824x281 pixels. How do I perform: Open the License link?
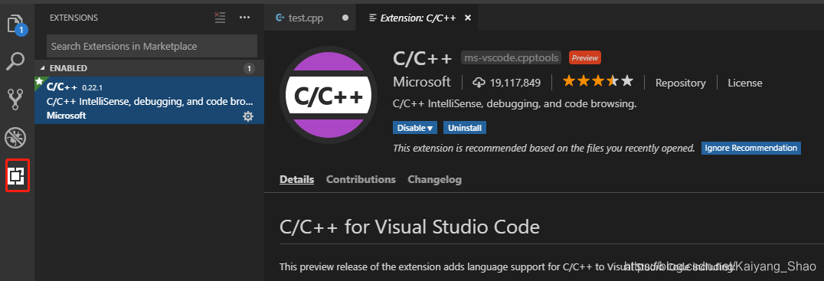(x=744, y=83)
